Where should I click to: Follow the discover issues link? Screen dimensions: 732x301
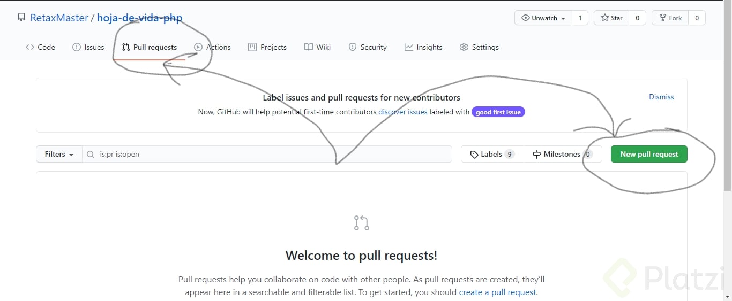click(x=403, y=112)
